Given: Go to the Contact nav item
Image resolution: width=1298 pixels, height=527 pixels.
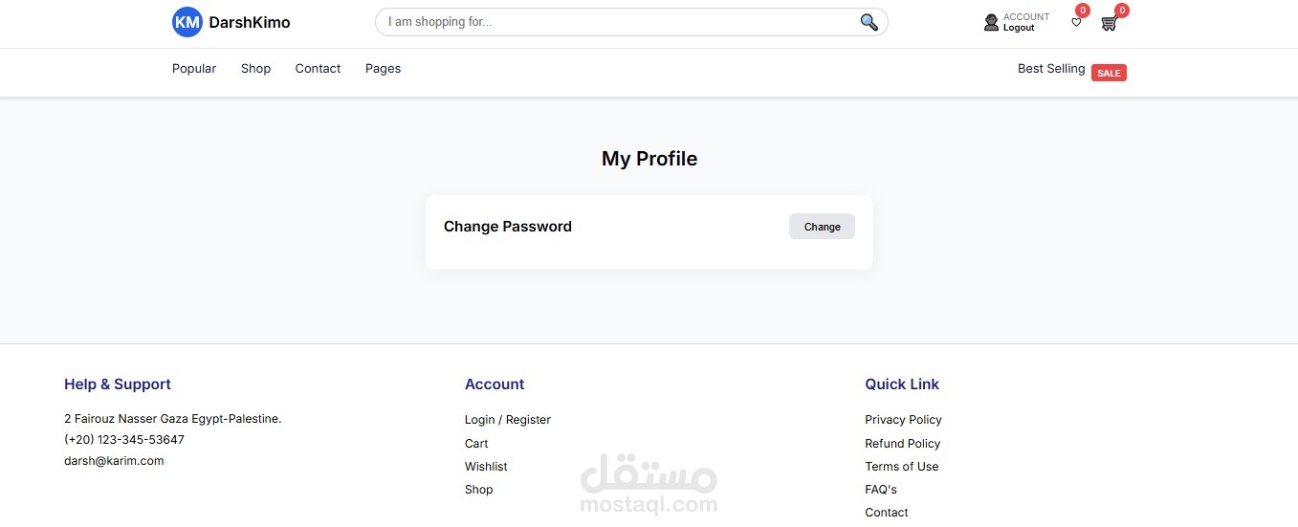Looking at the screenshot, I should (318, 69).
